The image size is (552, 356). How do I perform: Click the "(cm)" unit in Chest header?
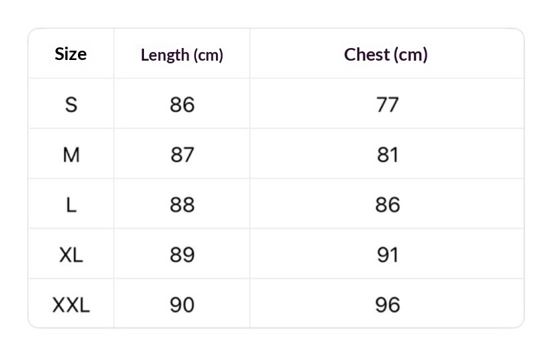pyautogui.click(x=411, y=55)
